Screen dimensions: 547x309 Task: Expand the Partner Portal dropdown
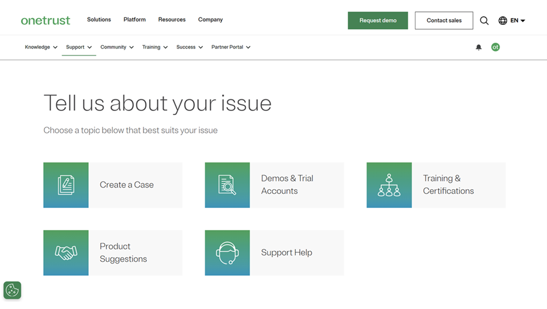(x=231, y=47)
